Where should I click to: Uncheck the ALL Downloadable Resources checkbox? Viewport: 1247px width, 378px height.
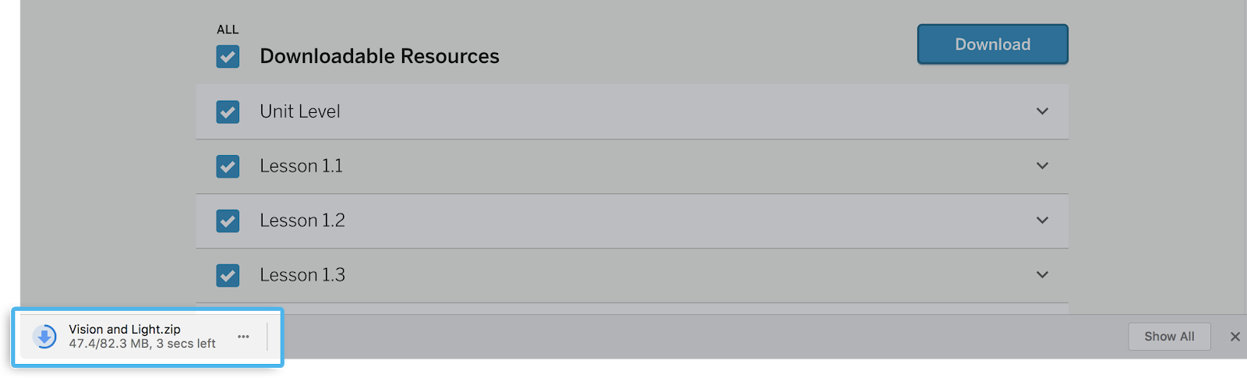pyautogui.click(x=228, y=56)
